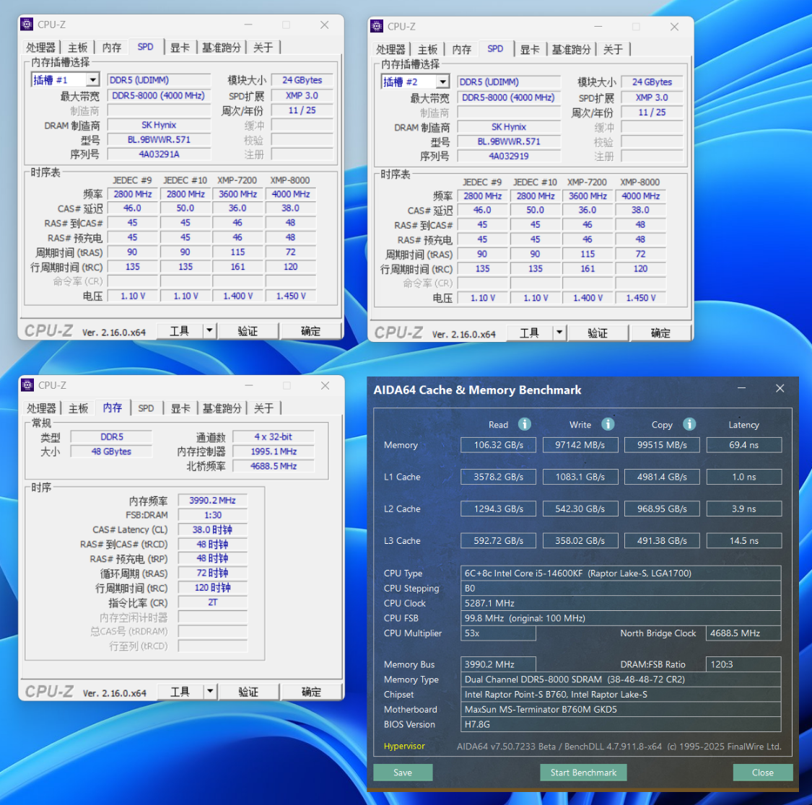
Task: Click 确定 button in slot #1 window
Action: coord(310,331)
